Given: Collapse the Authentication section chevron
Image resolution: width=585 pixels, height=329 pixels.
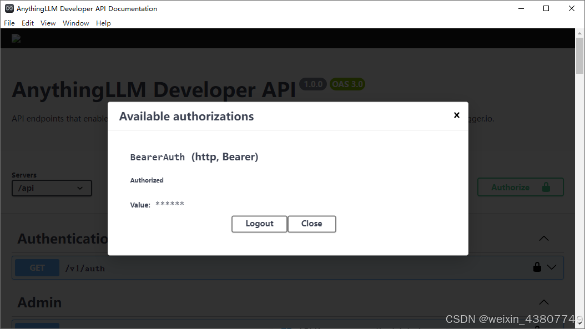Looking at the screenshot, I should point(544,239).
